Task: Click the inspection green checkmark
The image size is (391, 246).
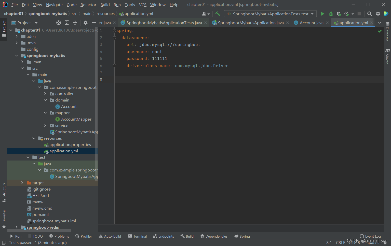Action: [380, 31]
